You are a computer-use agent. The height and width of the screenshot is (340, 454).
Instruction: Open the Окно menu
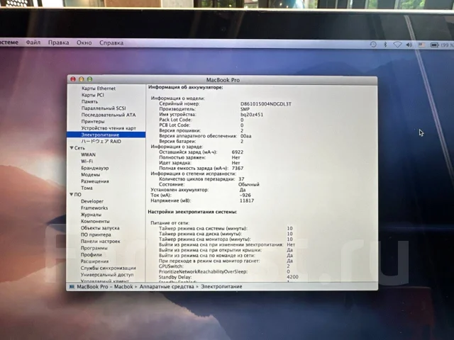pos(84,42)
